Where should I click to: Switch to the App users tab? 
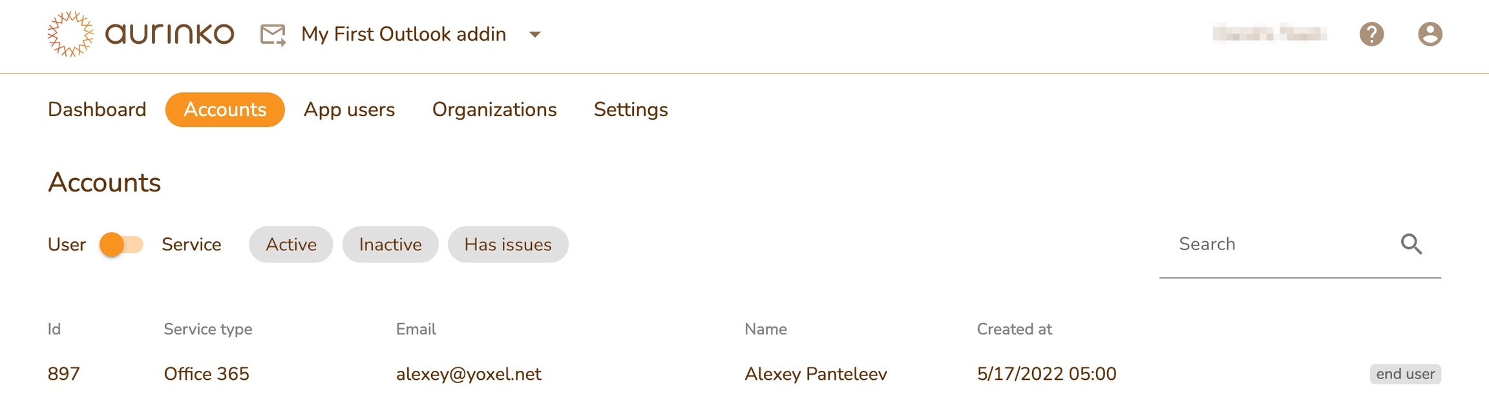(x=349, y=110)
